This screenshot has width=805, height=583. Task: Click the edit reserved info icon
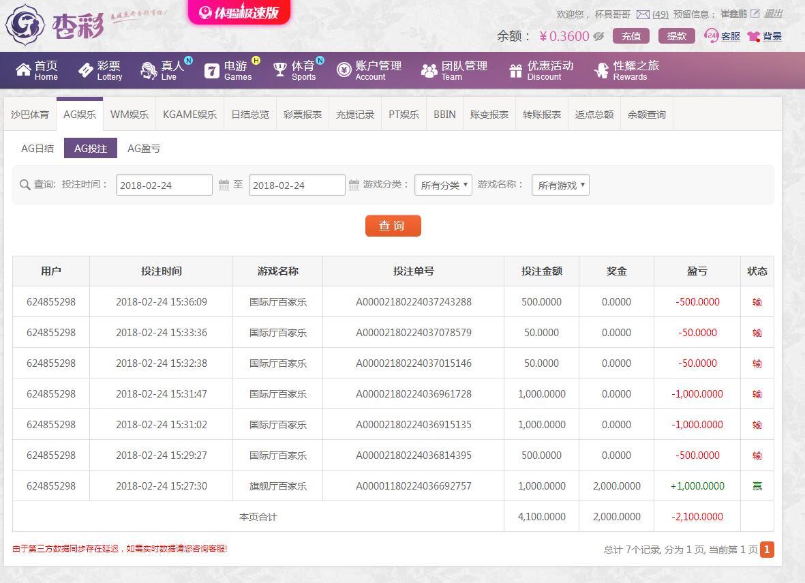(x=755, y=14)
